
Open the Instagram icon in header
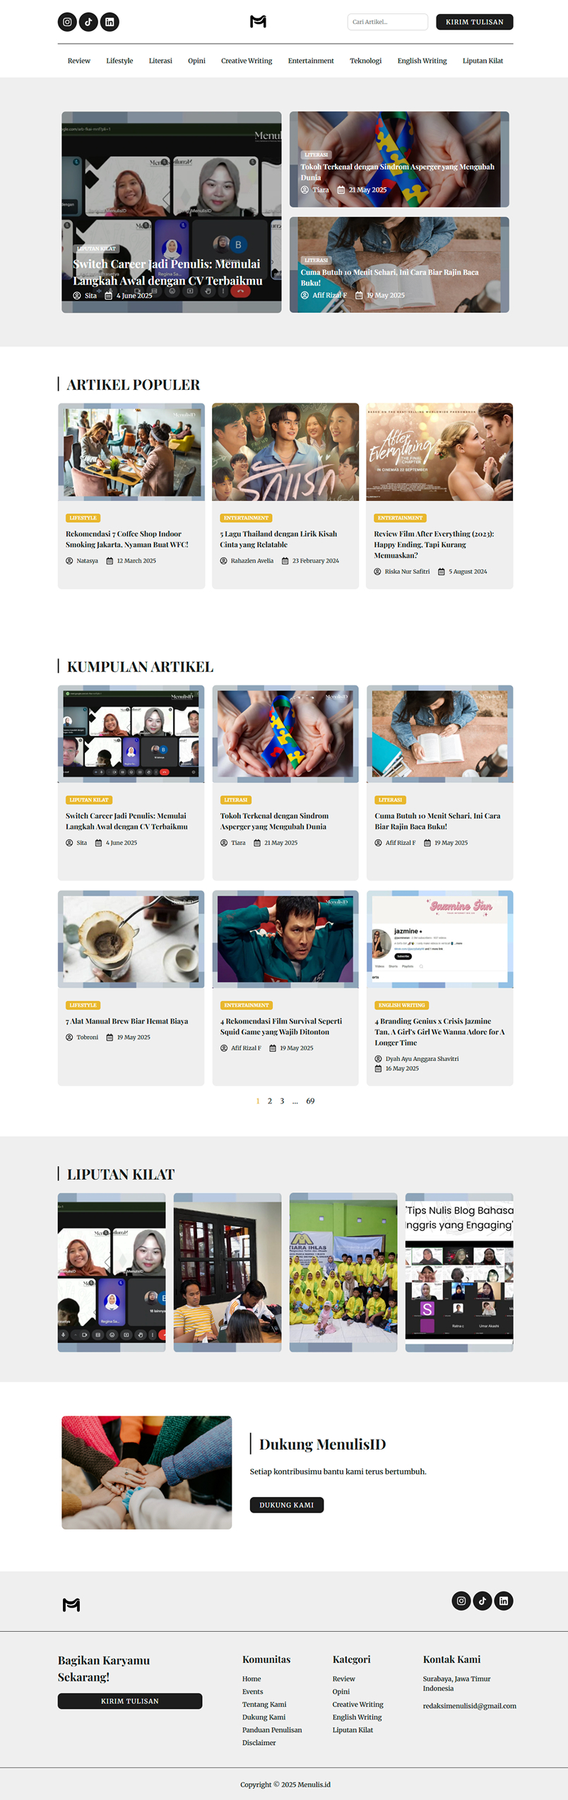tap(67, 22)
